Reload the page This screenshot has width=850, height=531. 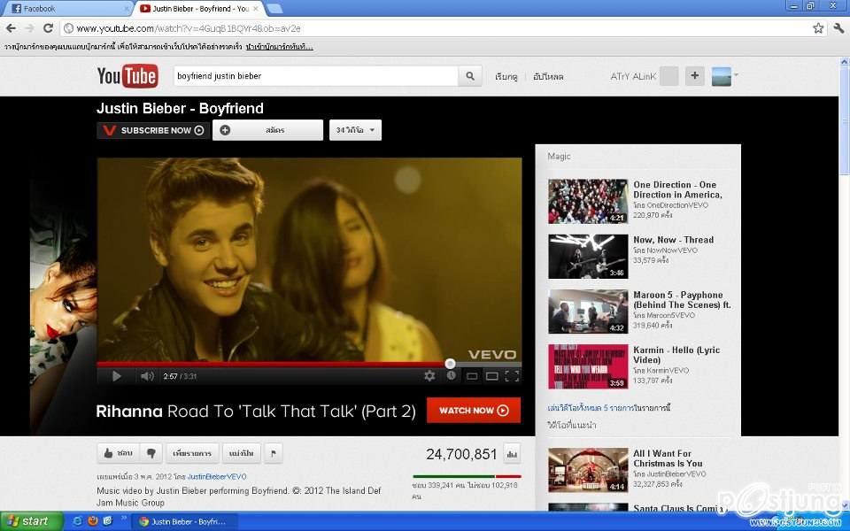tap(48, 28)
